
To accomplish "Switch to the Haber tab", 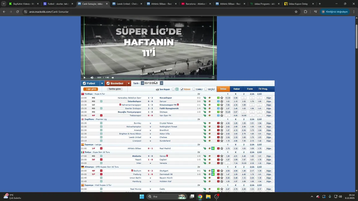I will (237, 89).
